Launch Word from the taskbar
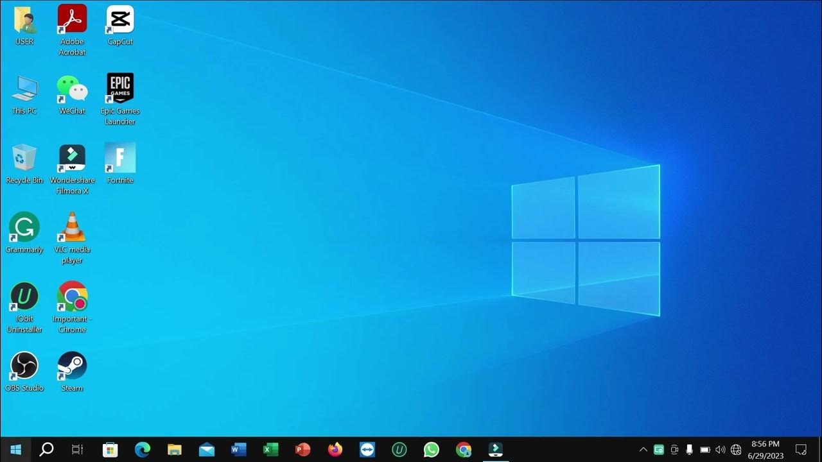The width and height of the screenshot is (822, 462). click(239, 449)
